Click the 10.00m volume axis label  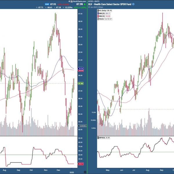pyautogui.click(x=93, y=120)
